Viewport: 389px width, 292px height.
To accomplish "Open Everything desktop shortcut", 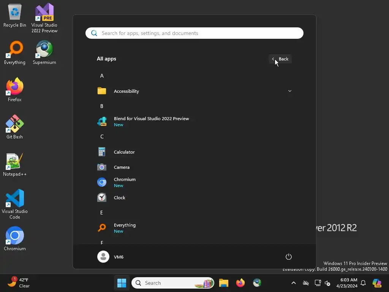I will (15, 53).
